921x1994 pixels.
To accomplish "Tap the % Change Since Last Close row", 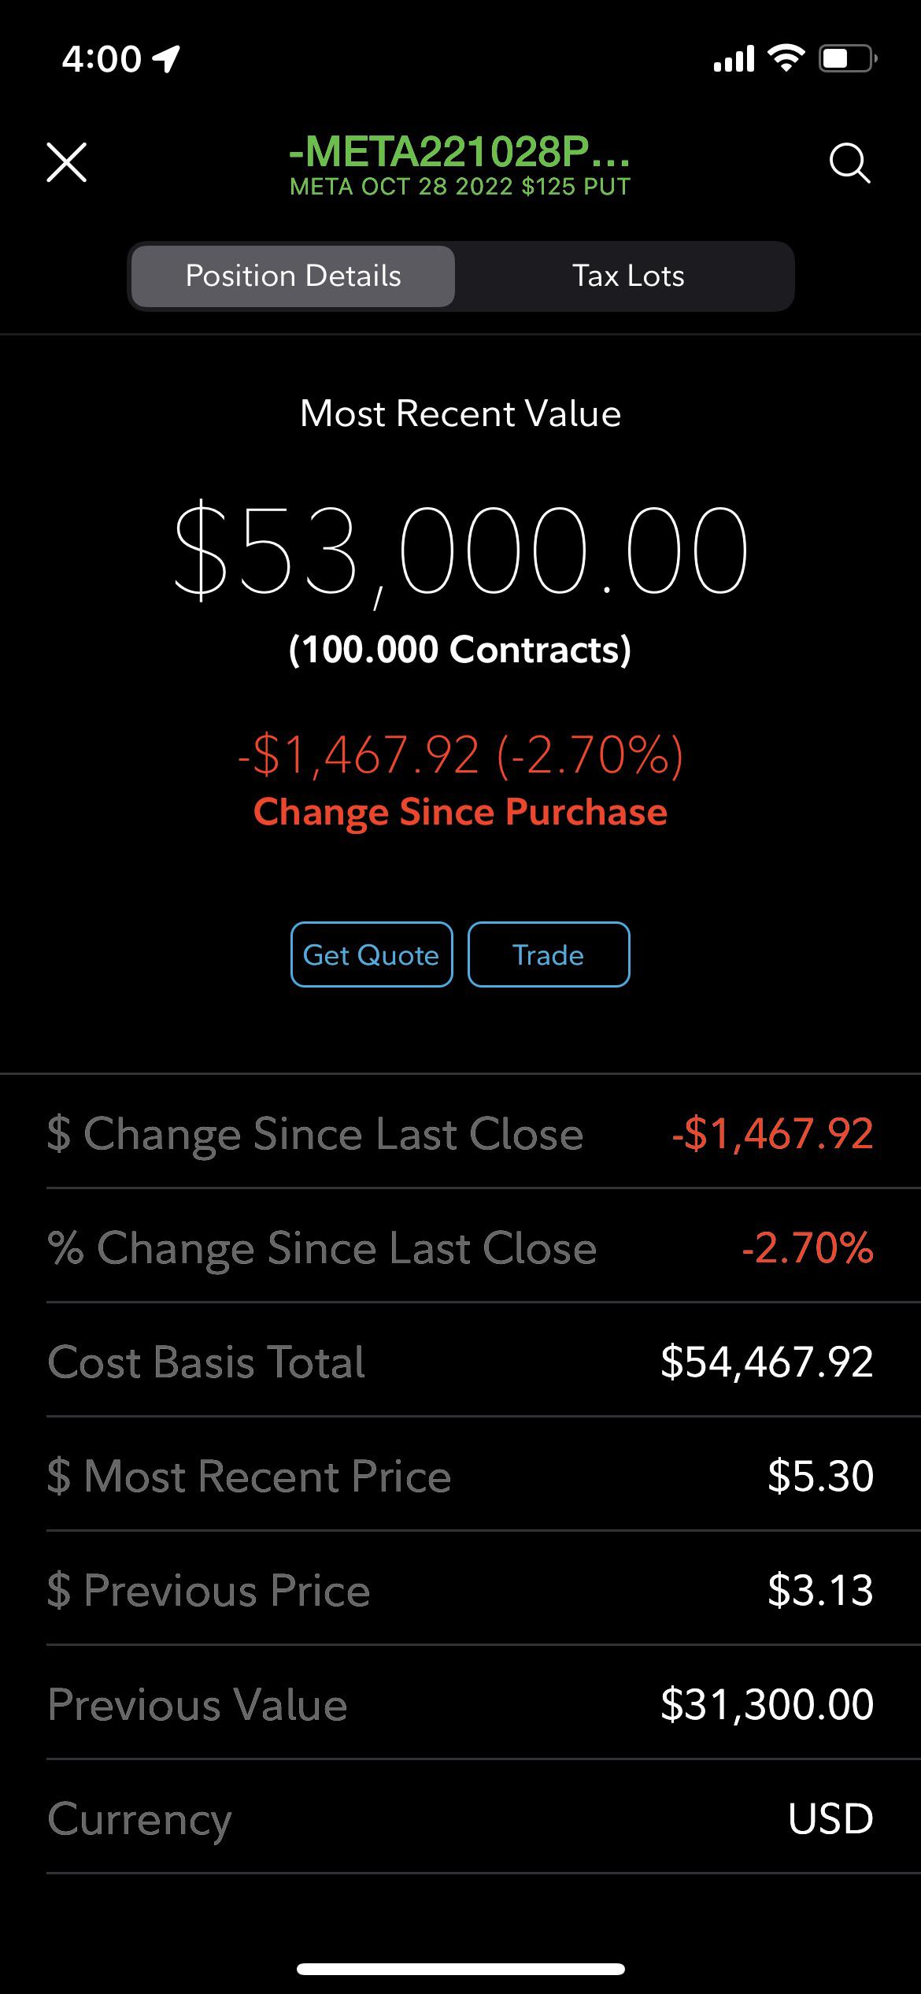I will [460, 1248].
